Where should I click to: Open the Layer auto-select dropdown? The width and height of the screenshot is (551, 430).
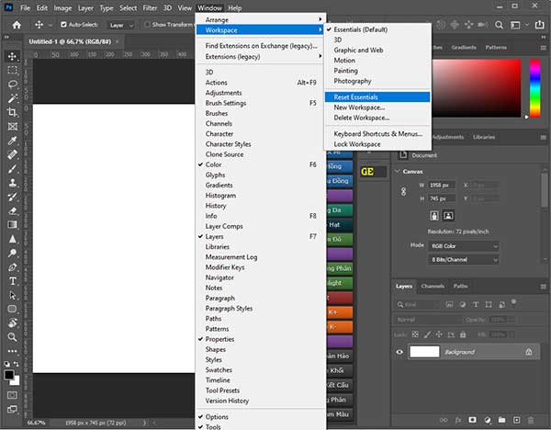click(120, 25)
